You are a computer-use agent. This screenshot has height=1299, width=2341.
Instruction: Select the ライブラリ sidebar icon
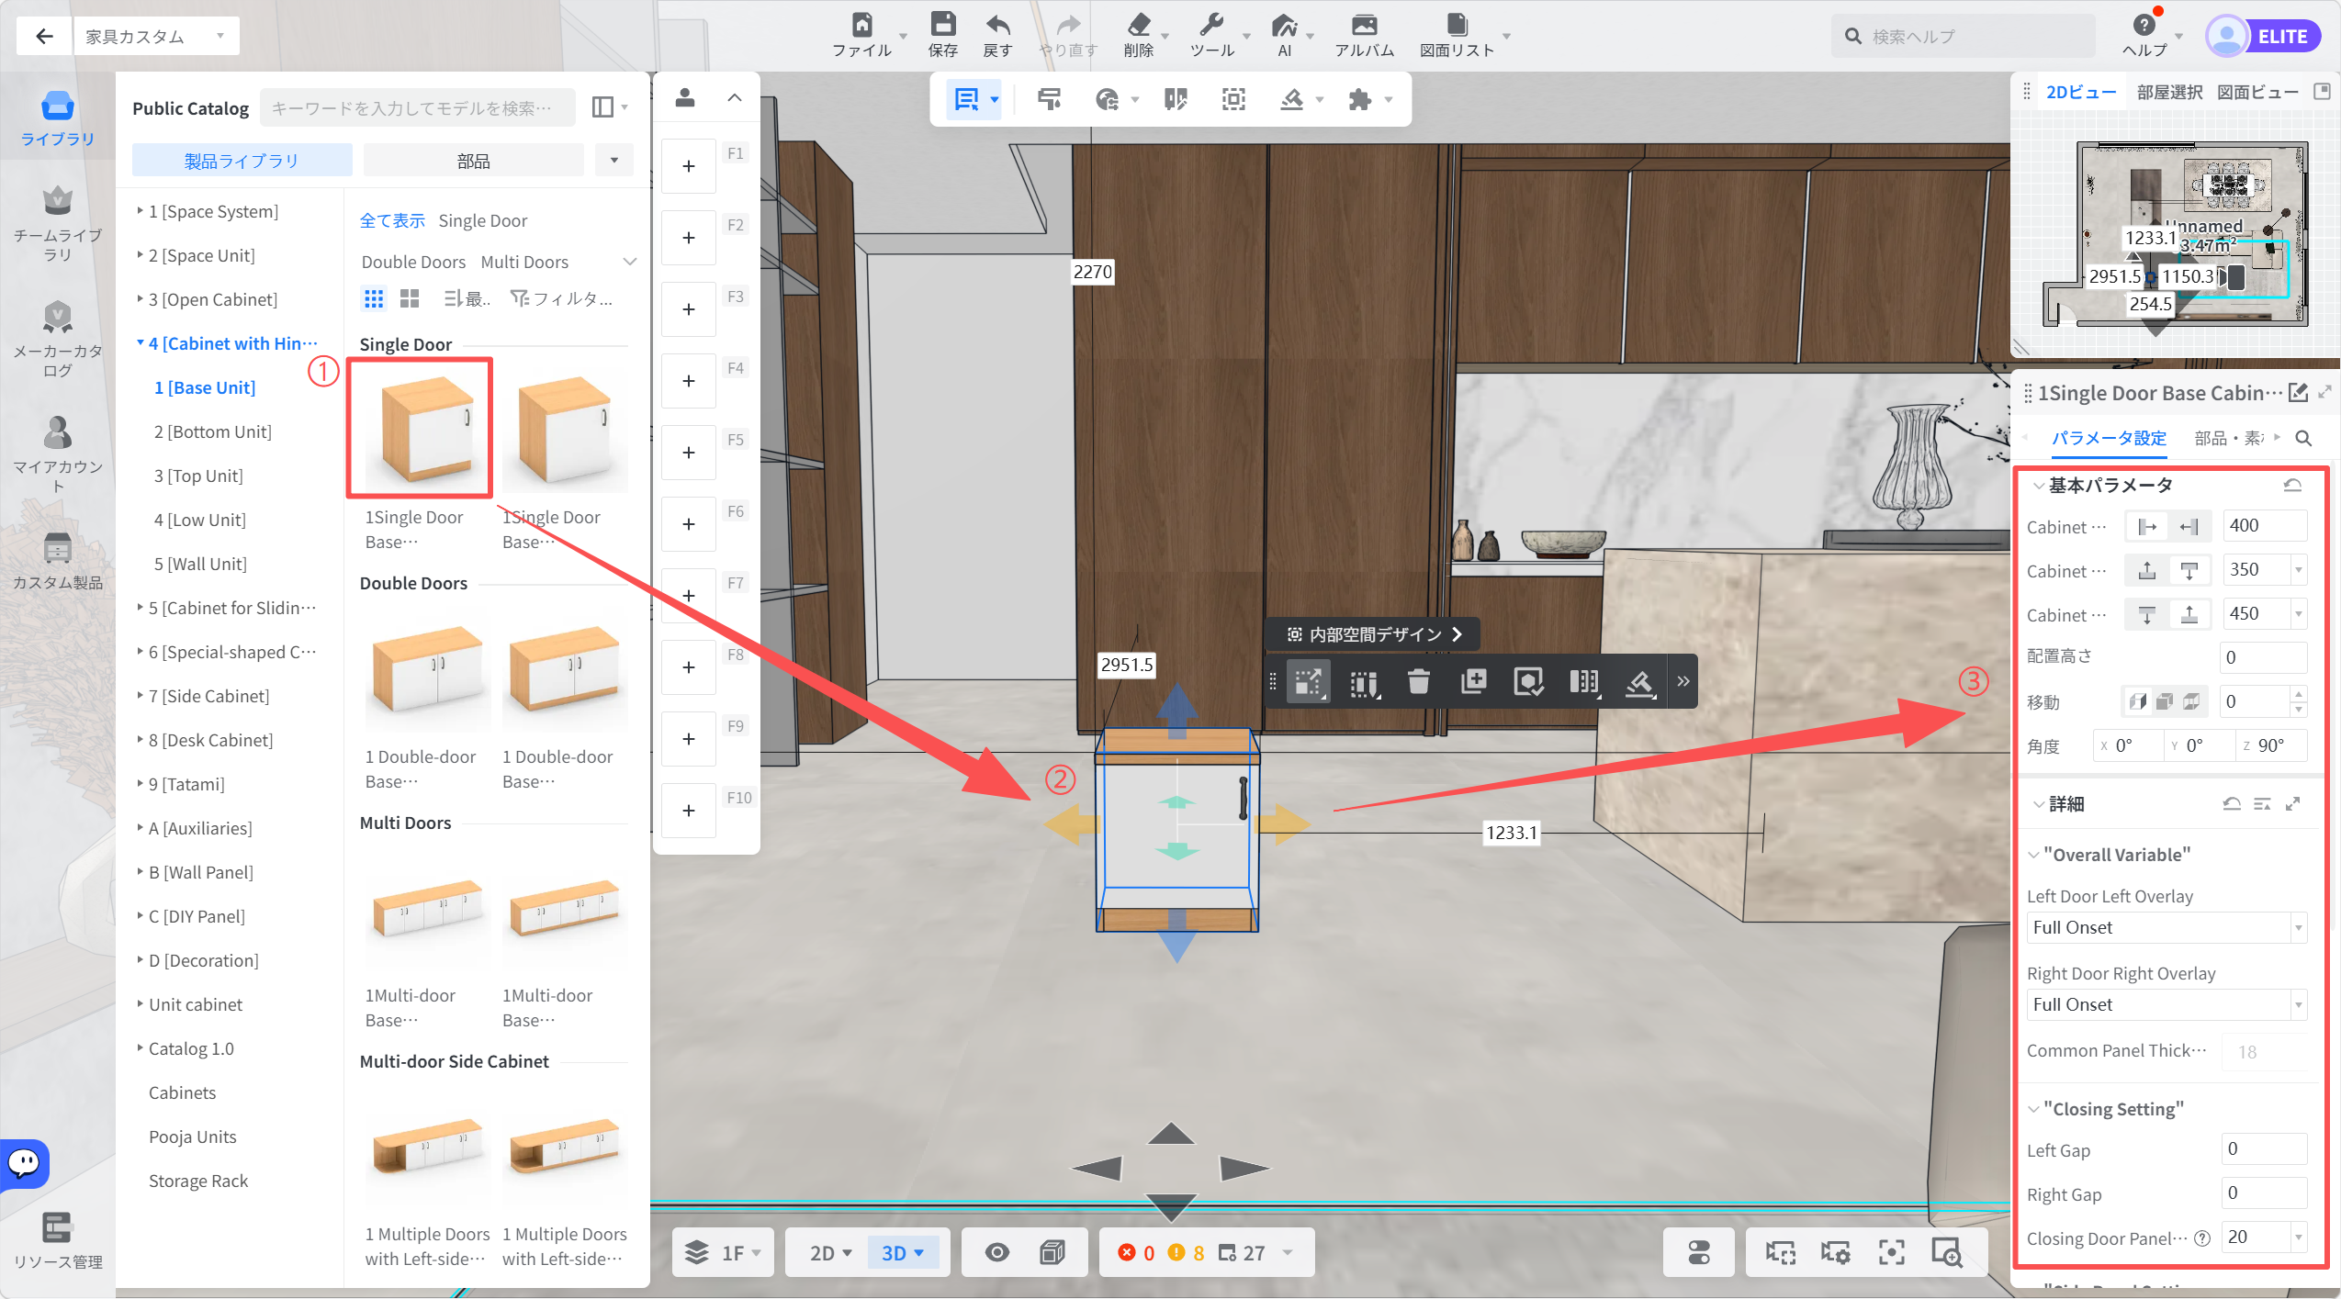point(58,106)
